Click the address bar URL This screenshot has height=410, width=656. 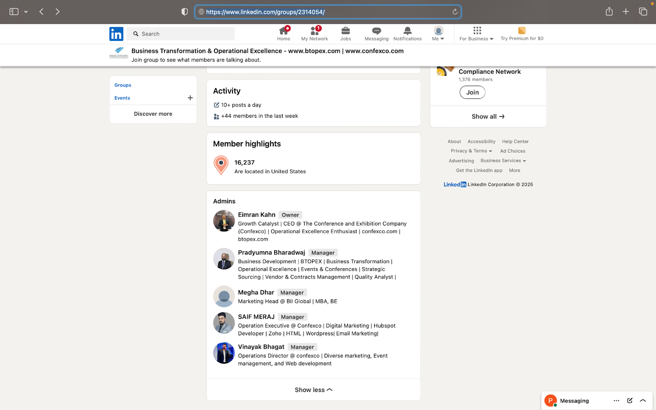click(x=265, y=12)
